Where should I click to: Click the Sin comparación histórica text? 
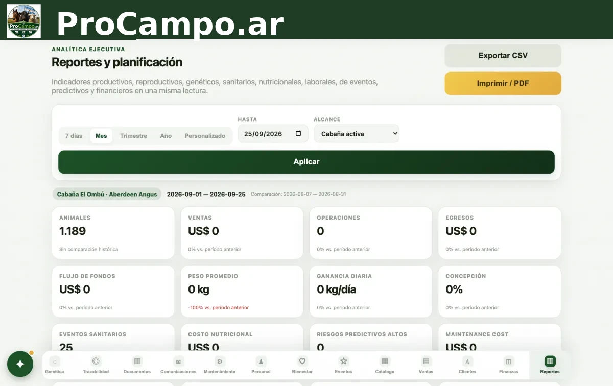pos(88,250)
